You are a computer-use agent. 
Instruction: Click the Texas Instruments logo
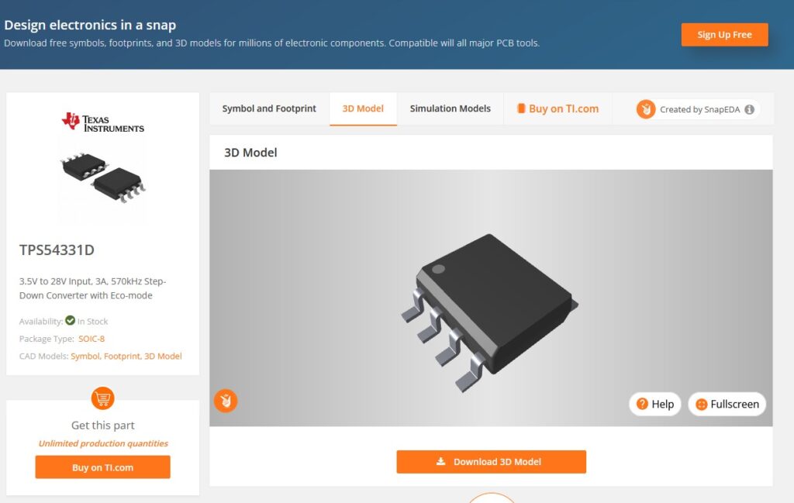(x=103, y=122)
